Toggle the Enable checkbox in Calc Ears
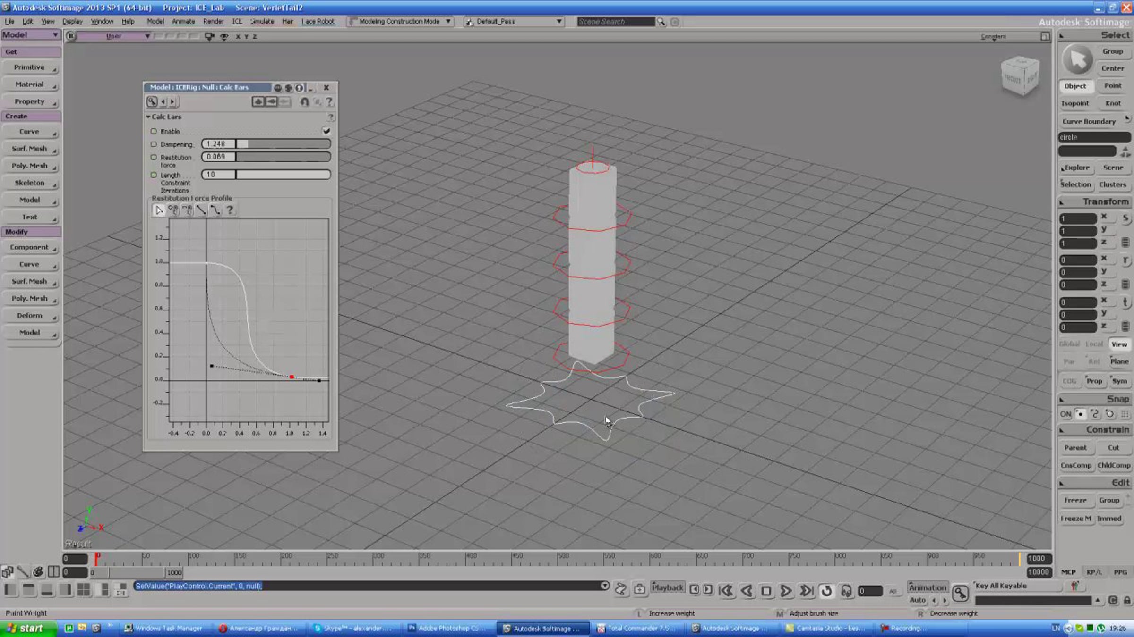This screenshot has height=637, width=1134. [326, 131]
